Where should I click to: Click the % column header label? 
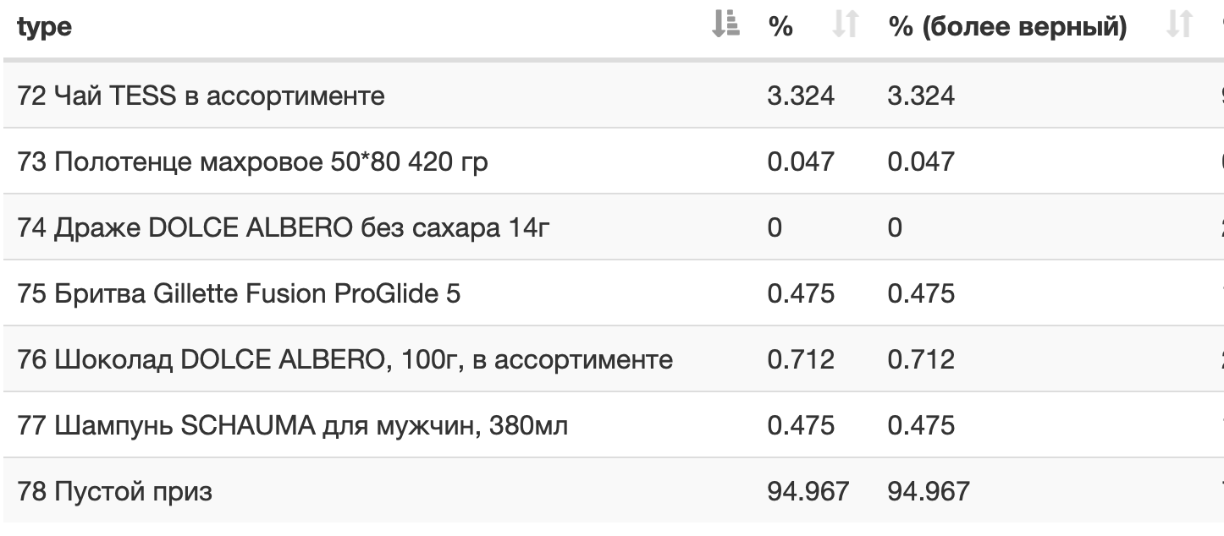click(780, 26)
